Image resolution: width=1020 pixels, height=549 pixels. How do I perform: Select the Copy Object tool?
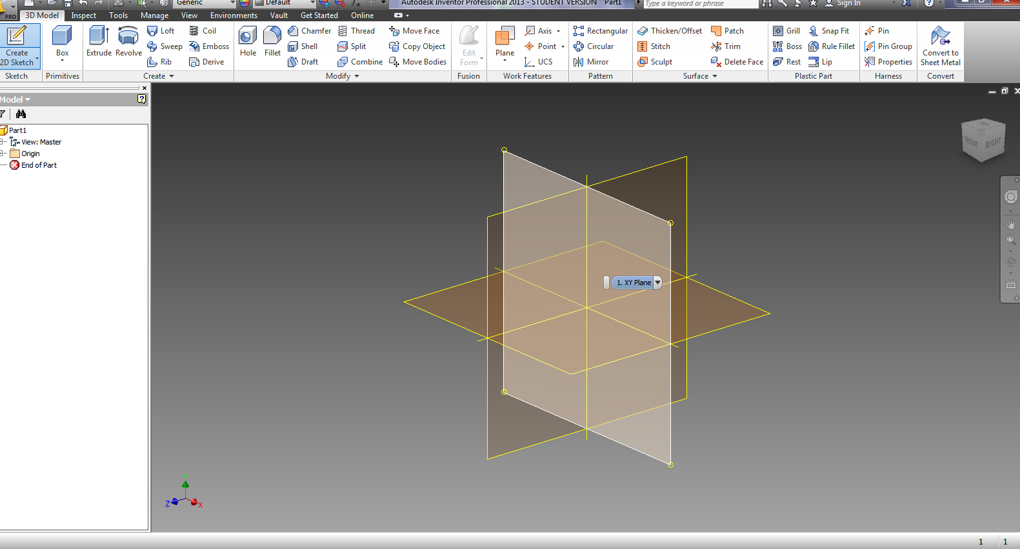point(417,46)
